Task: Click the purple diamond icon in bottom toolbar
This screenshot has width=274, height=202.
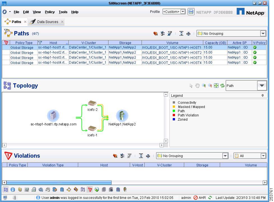Action: click(x=76, y=189)
